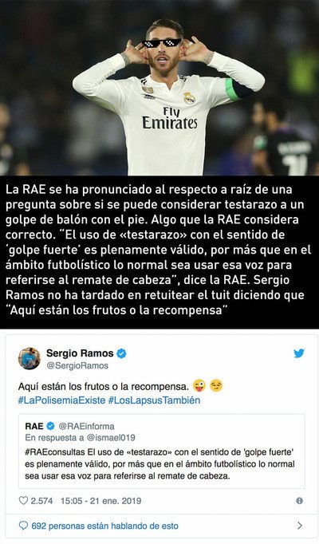Image resolution: width=319 pixels, height=544 pixels.
Task: Open the #LosLapsusTambién hashtag
Action: [x=154, y=400]
